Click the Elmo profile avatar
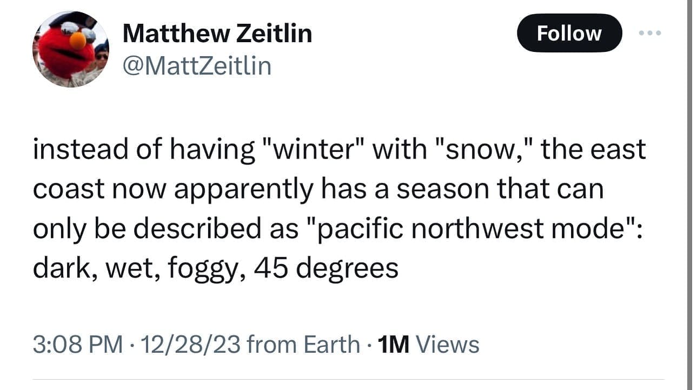697x390 pixels. 71,49
